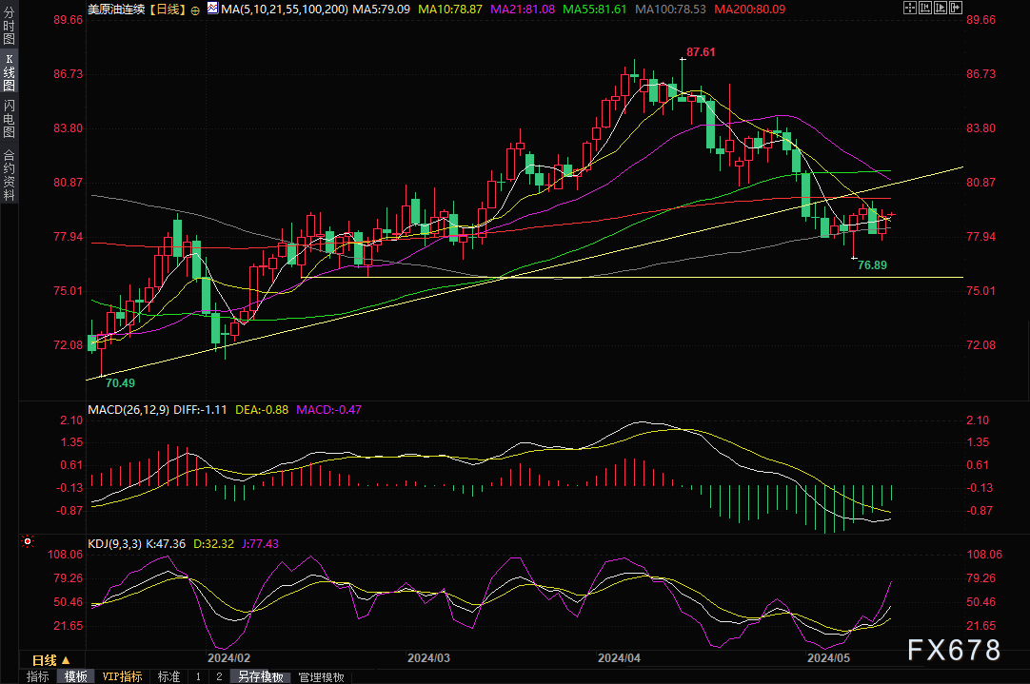Open the VIP指标 tab
This screenshot has width=1030, height=684.
[122, 676]
